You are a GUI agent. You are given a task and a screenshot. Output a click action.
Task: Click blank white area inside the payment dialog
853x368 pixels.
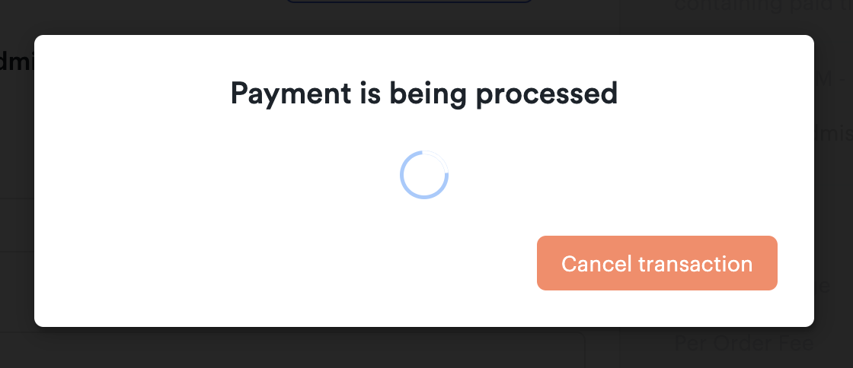click(x=218, y=244)
